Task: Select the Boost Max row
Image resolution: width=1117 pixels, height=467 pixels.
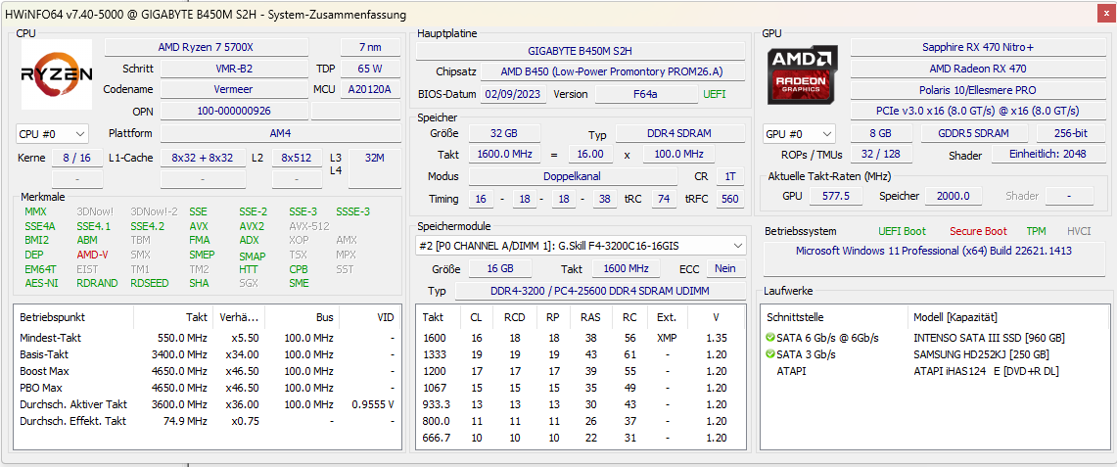Action: [x=208, y=371]
